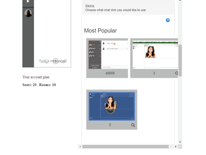Open the emoji picker in message box
Image resolution: width=206 pixels, height=155 pixels.
point(46,61)
